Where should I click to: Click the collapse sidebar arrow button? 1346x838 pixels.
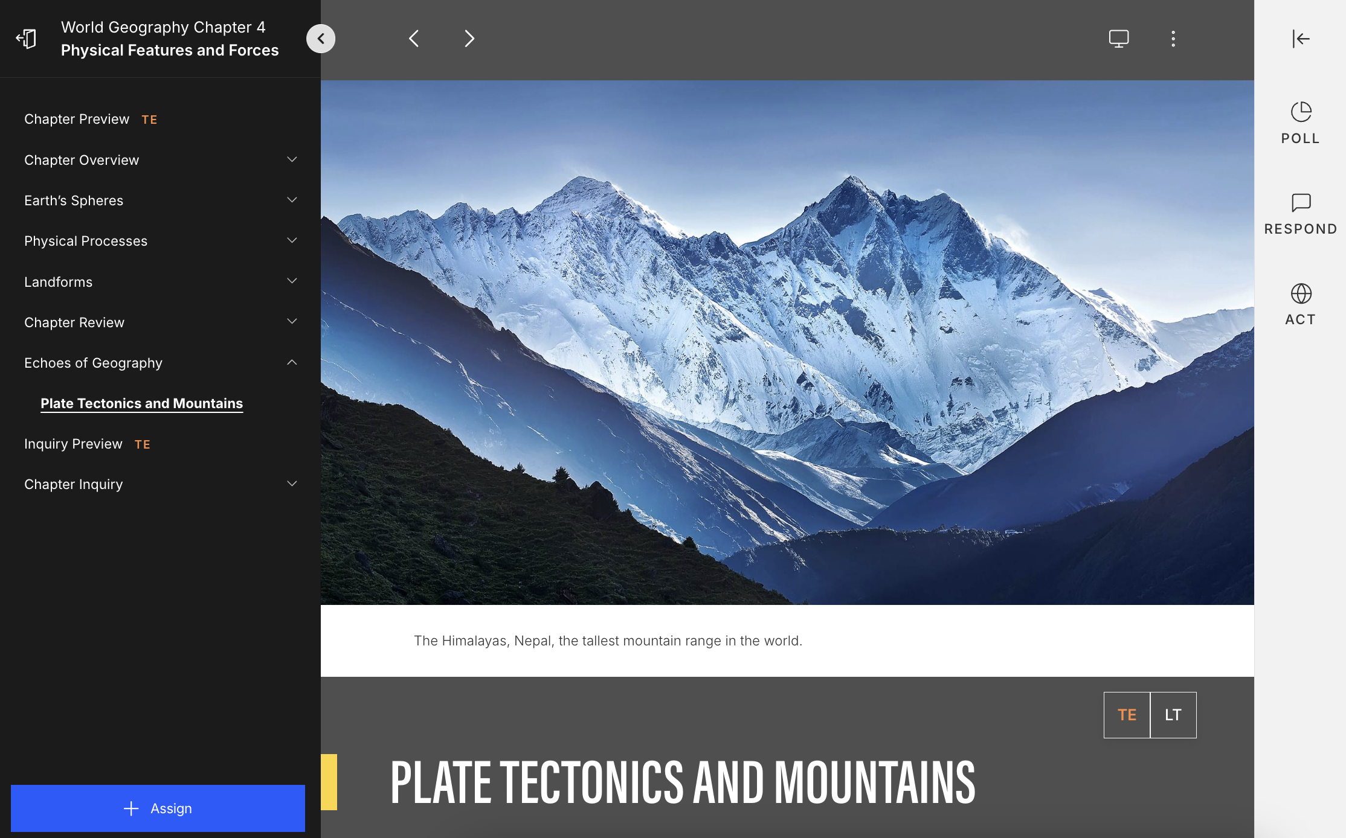pos(321,39)
